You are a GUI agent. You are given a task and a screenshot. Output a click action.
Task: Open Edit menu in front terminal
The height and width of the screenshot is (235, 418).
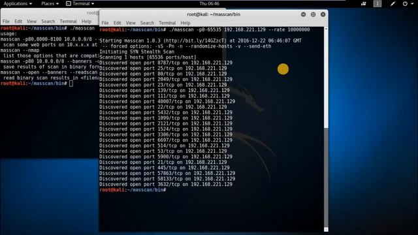117,23
